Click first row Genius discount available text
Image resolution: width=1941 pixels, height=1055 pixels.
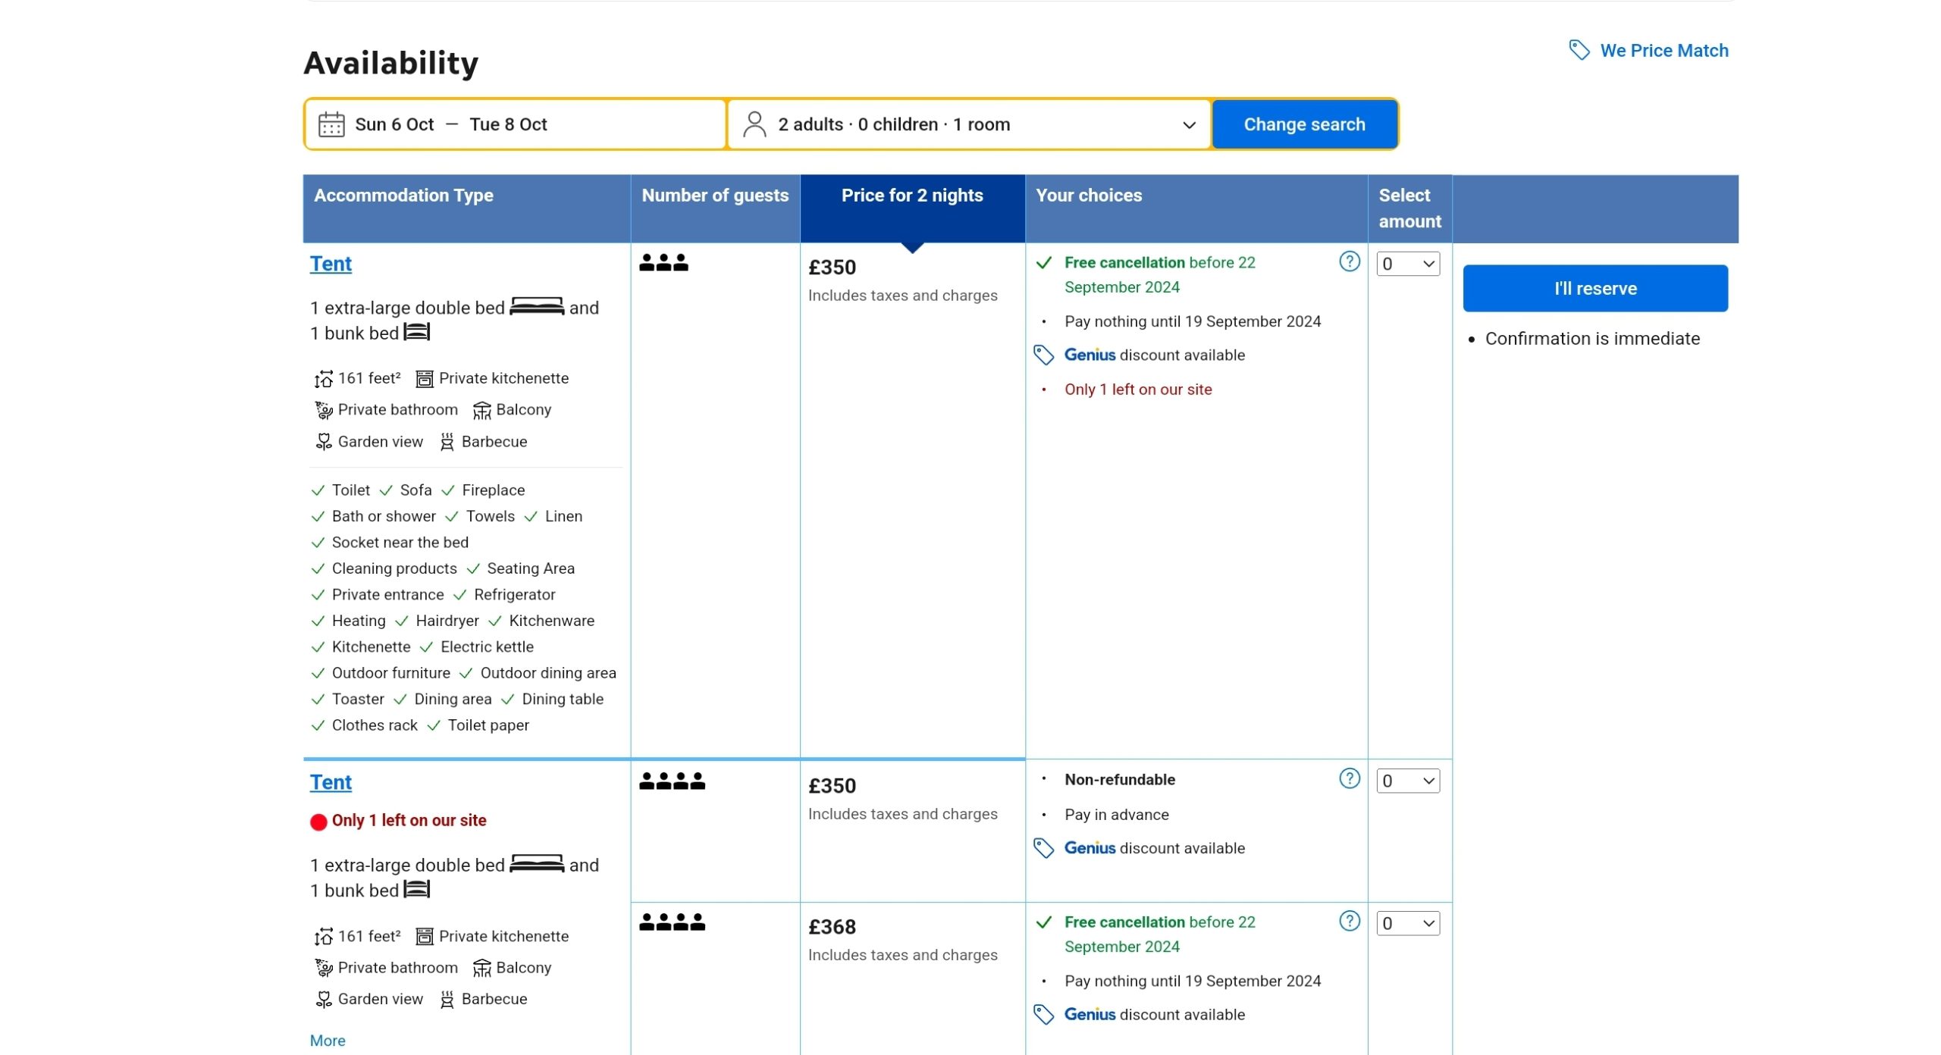pyautogui.click(x=1155, y=355)
